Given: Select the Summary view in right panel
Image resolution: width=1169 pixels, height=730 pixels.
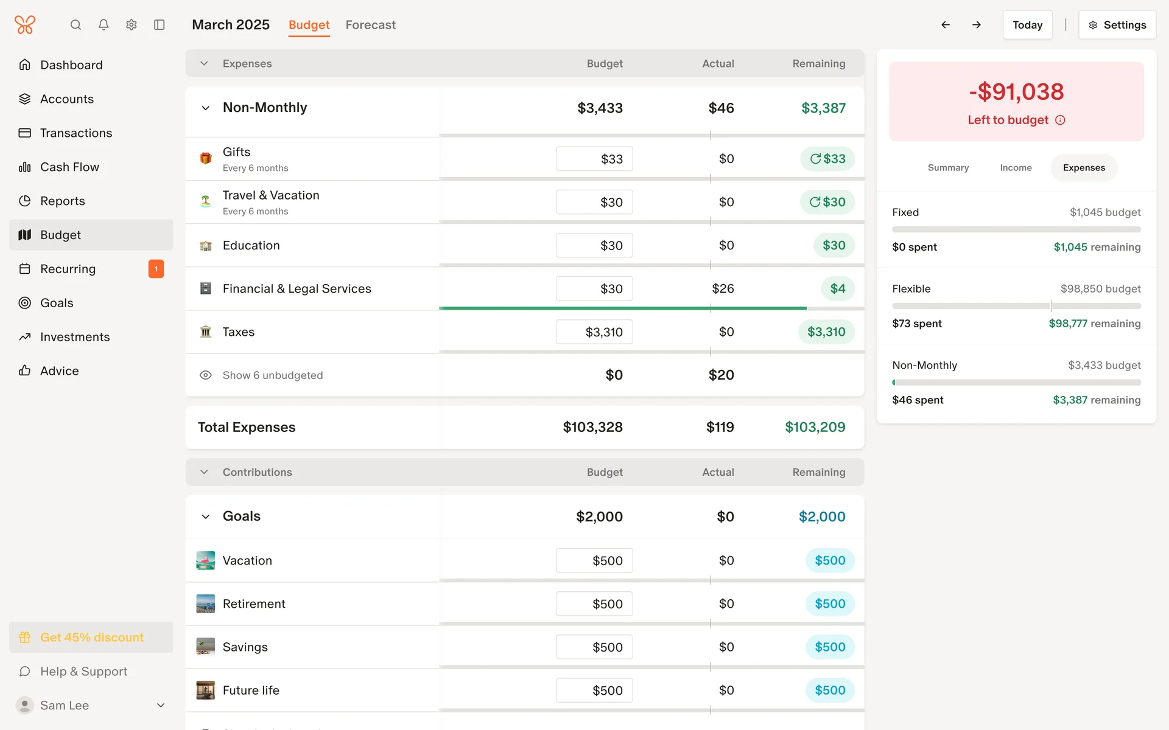Looking at the screenshot, I should pyautogui.click(x=948, y=168).
